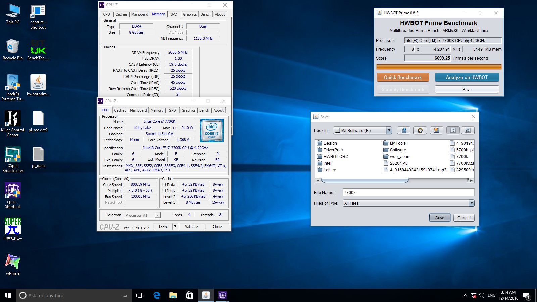Click the ENG input language indicator
537x302 pixels.
click(x=491, y=295)
